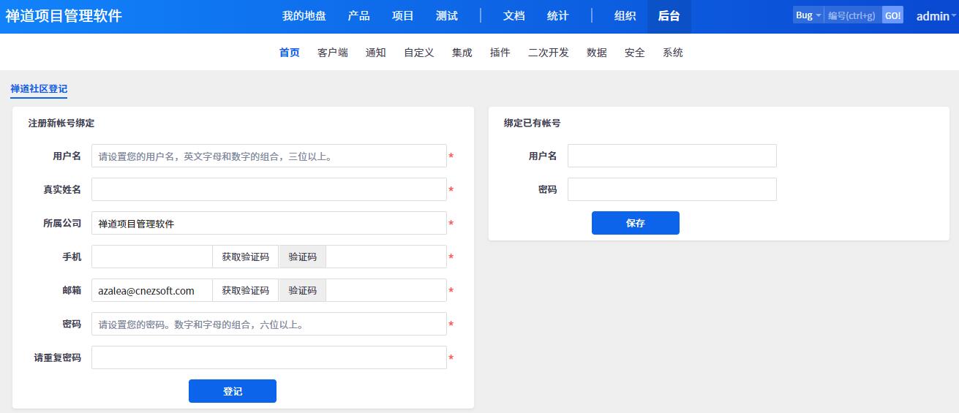Viewport: 959px width, 413px height.
Task: Click 保存 to bind existing account
Action: coord(635,224)
